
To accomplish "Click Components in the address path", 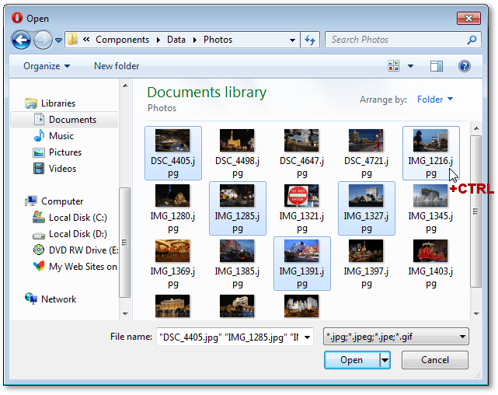I will click(x=122, y=40).
